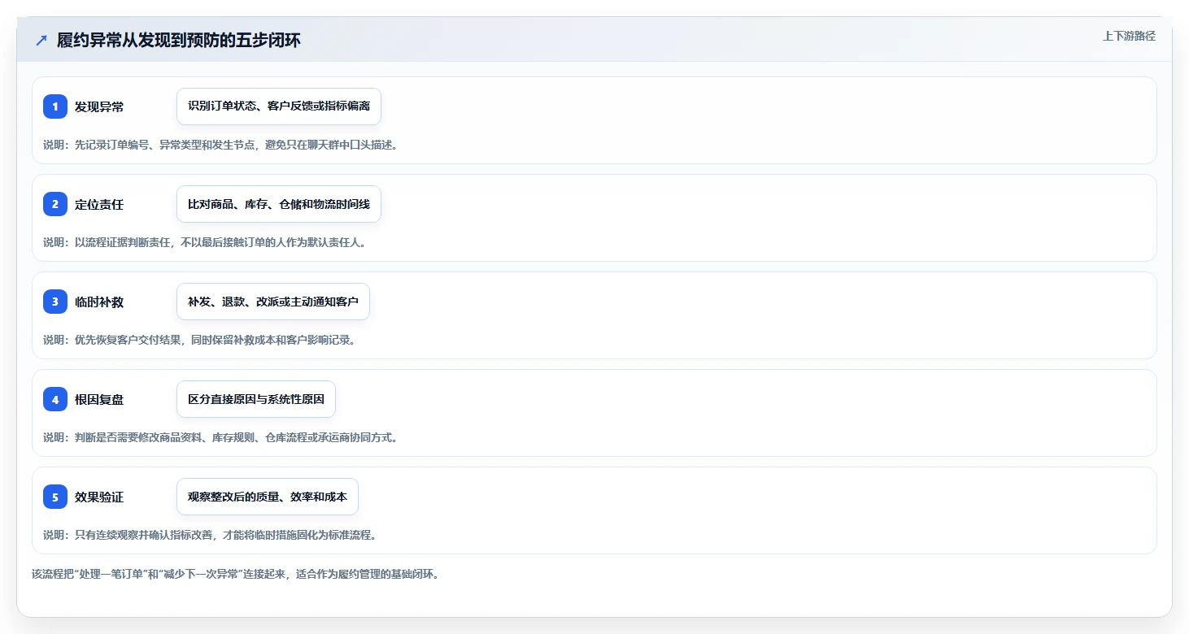1189x634 pixels.
Task: Select the 比对商品、库存、仓储和物流时间线 chip
Action: click(x=279, y=204)
